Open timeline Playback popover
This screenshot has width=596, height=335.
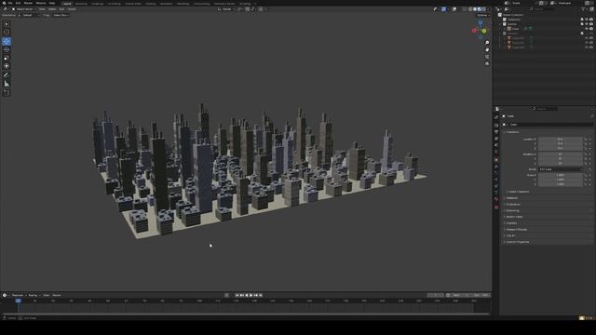19,295
